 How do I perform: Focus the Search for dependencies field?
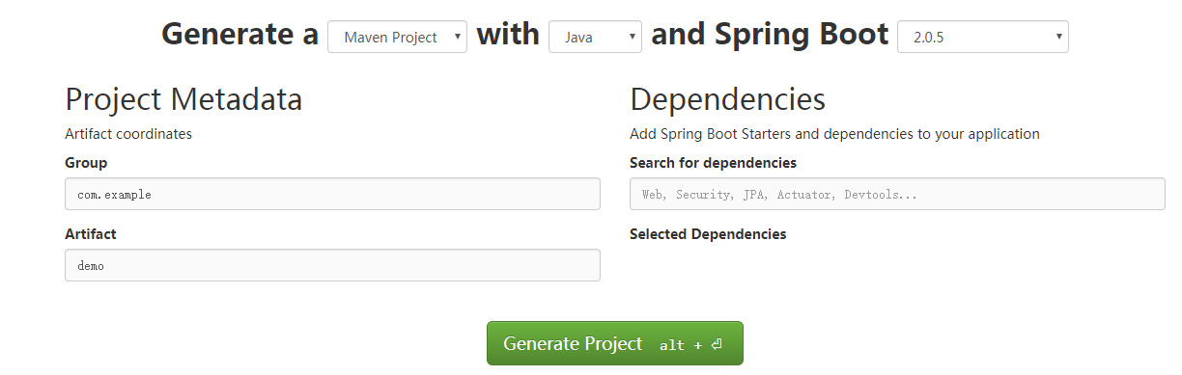tap(897, 194)
